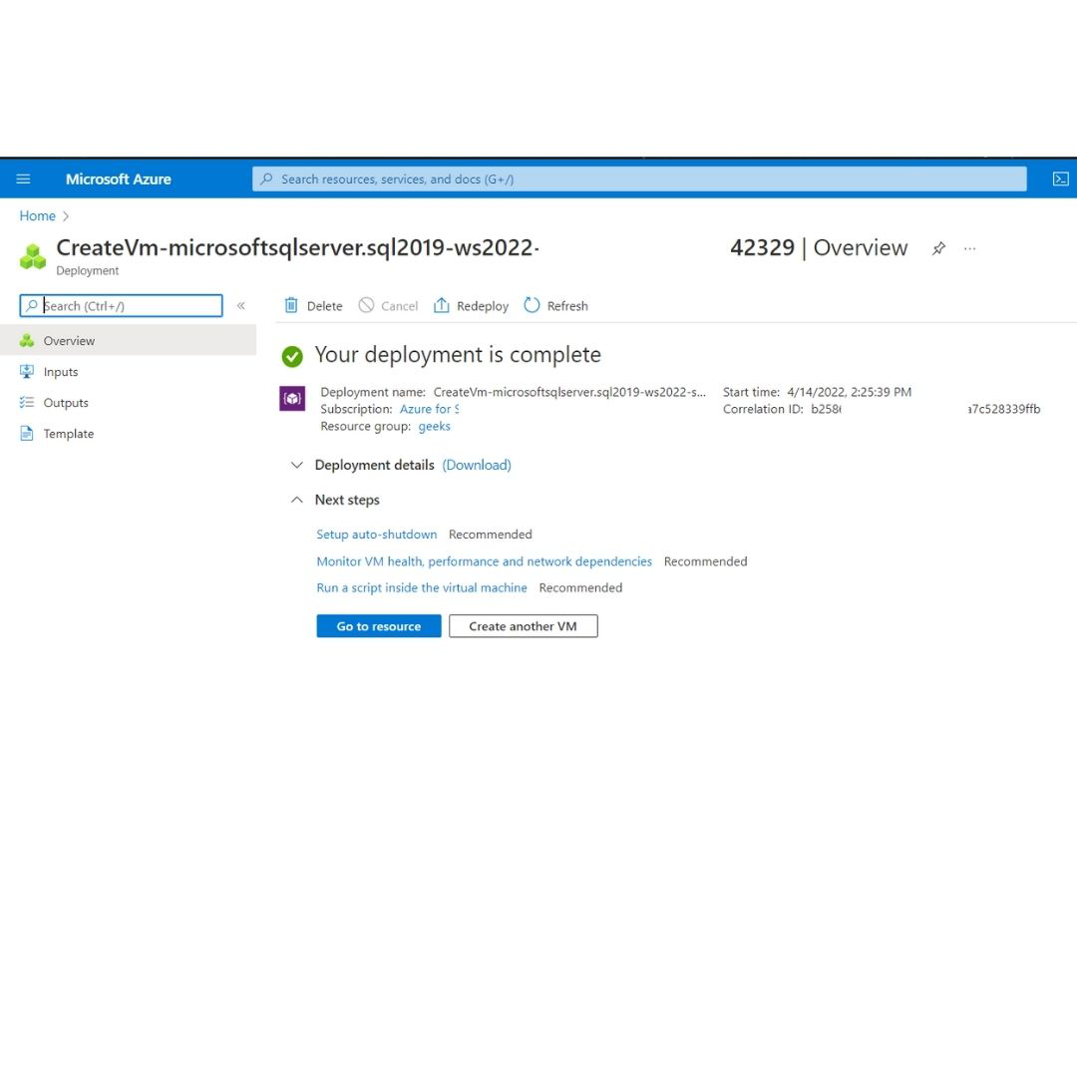1077x1077 pixels.
Task: Collapse the left navigation pane
Action: click(x=241, y=306)
